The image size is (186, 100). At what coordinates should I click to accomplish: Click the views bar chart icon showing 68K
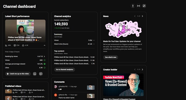[6, 45]
